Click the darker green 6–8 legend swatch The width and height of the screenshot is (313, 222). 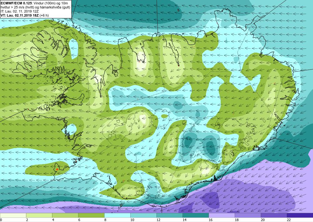pos(91,215)
